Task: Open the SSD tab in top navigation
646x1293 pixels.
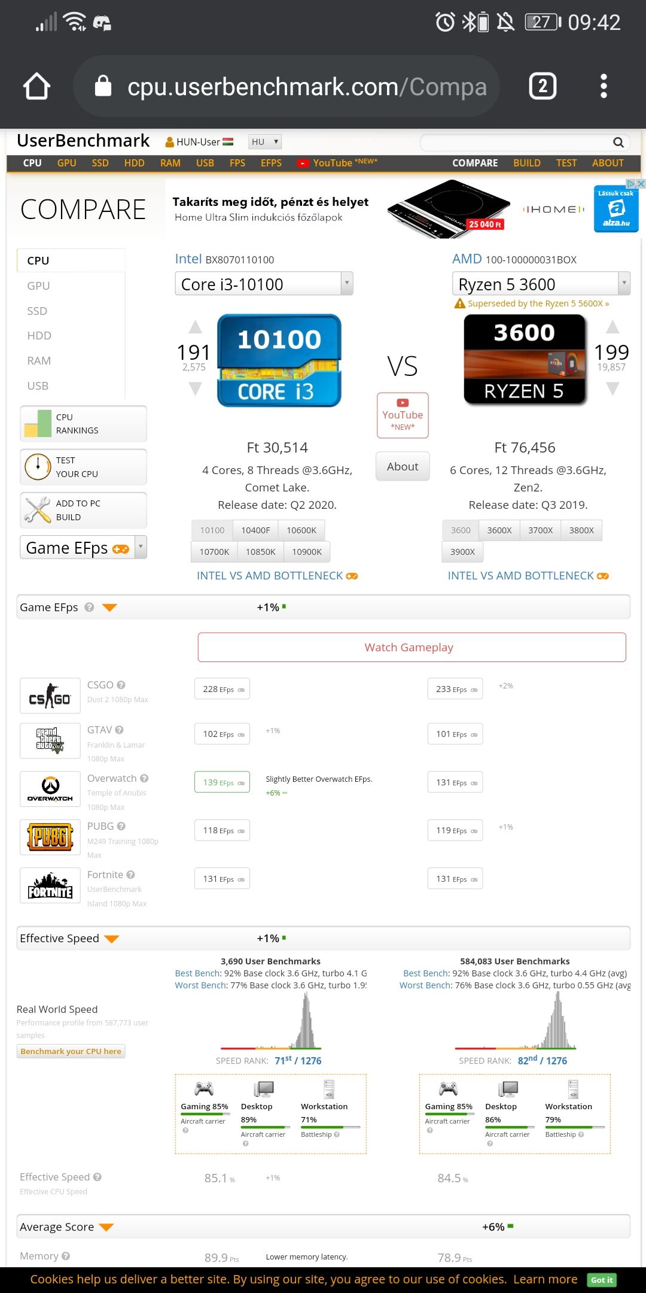Action: [100, 163]
